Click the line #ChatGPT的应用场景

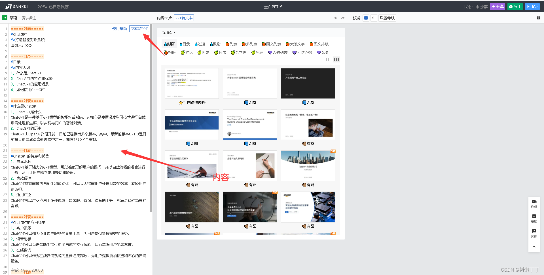tap(28, 222)
